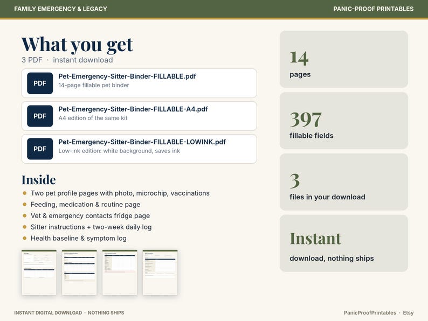Click the bullet 'Sitter instructions + two-week daily log'
428x321 pixels.
click(x=91, y=227)
